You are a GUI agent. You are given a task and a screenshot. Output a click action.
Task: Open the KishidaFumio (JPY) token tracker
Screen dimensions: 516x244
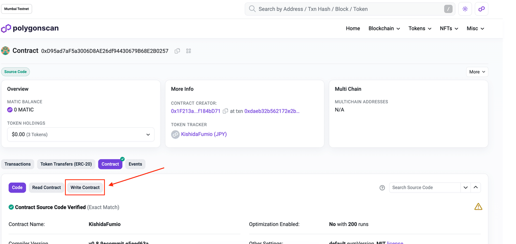coord(204,134)
